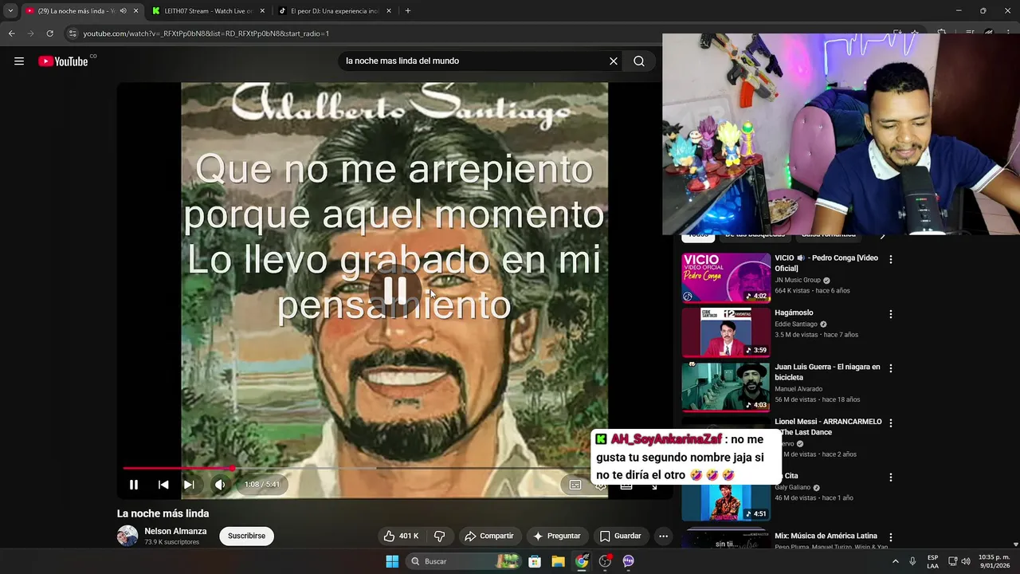The image size is (1020, 574).
Task: Mute the video player volume
Action: 220,485
